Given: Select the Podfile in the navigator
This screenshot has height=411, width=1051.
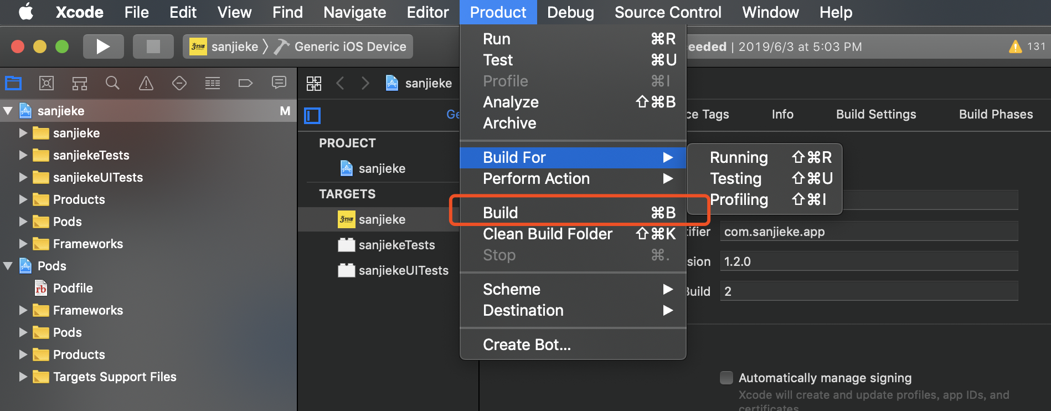Looking at the screenshot, I should coord(73,288).
